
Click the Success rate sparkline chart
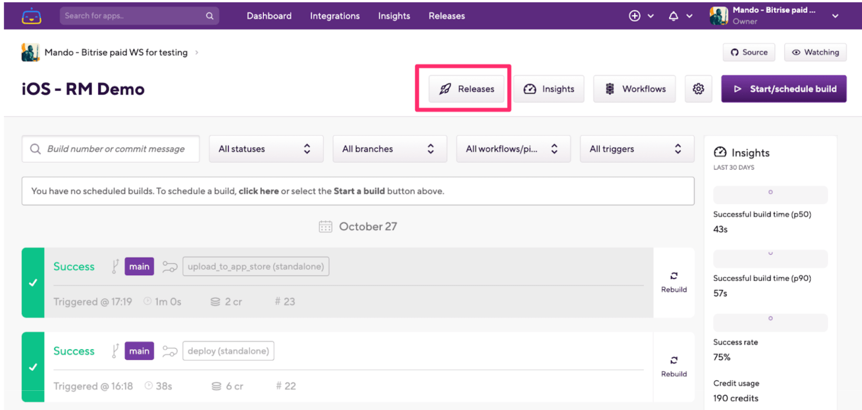(x=770, y=322)
